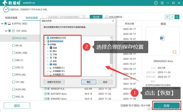Select the 音乐 folder in the dialog
The height and width of the screenshot is (112, 183).
pyautogui.click(x=53, y=61)
